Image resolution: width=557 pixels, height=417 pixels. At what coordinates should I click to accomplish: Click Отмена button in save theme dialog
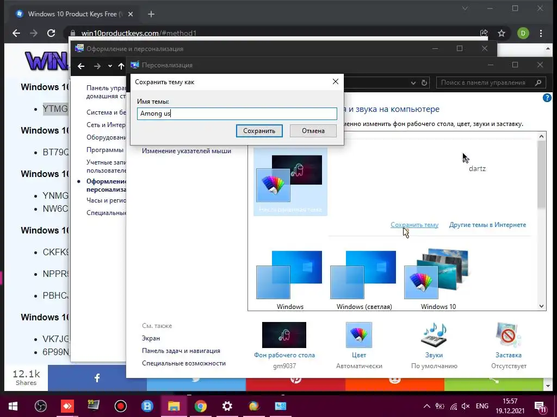click(x=313, y=131)
